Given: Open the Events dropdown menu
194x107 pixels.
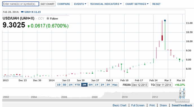Looking at the screenshot, I should 80,4.
